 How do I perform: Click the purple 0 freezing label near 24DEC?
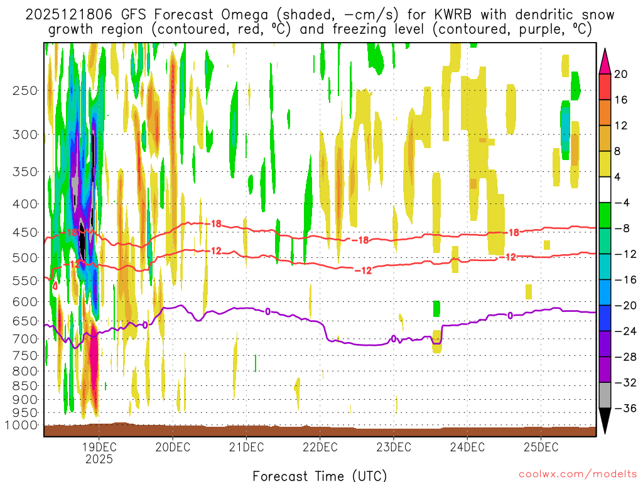[510, 316]
